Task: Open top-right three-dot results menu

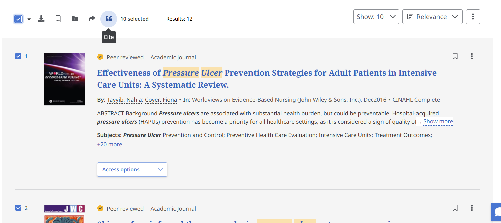Action: (x=473, y=17)
